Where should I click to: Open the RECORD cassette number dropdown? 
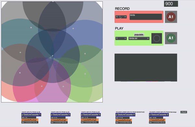click(121, 17)
